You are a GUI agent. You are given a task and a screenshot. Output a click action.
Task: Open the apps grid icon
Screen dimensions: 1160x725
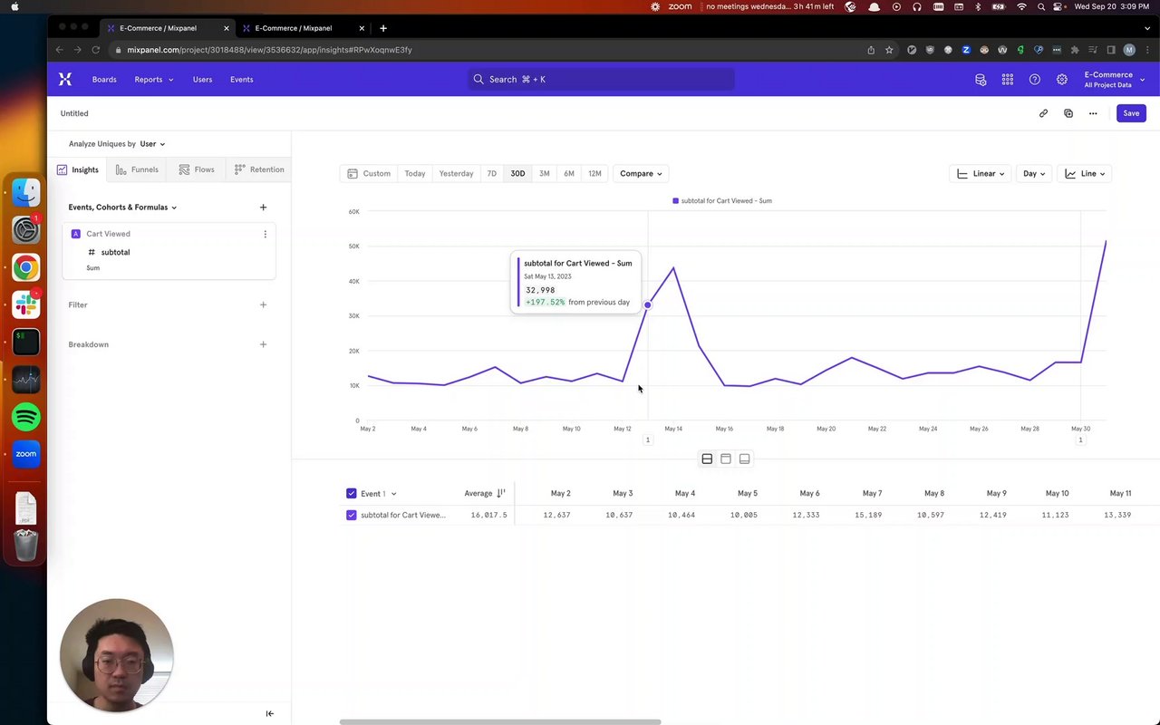[x=1008, y=80]
